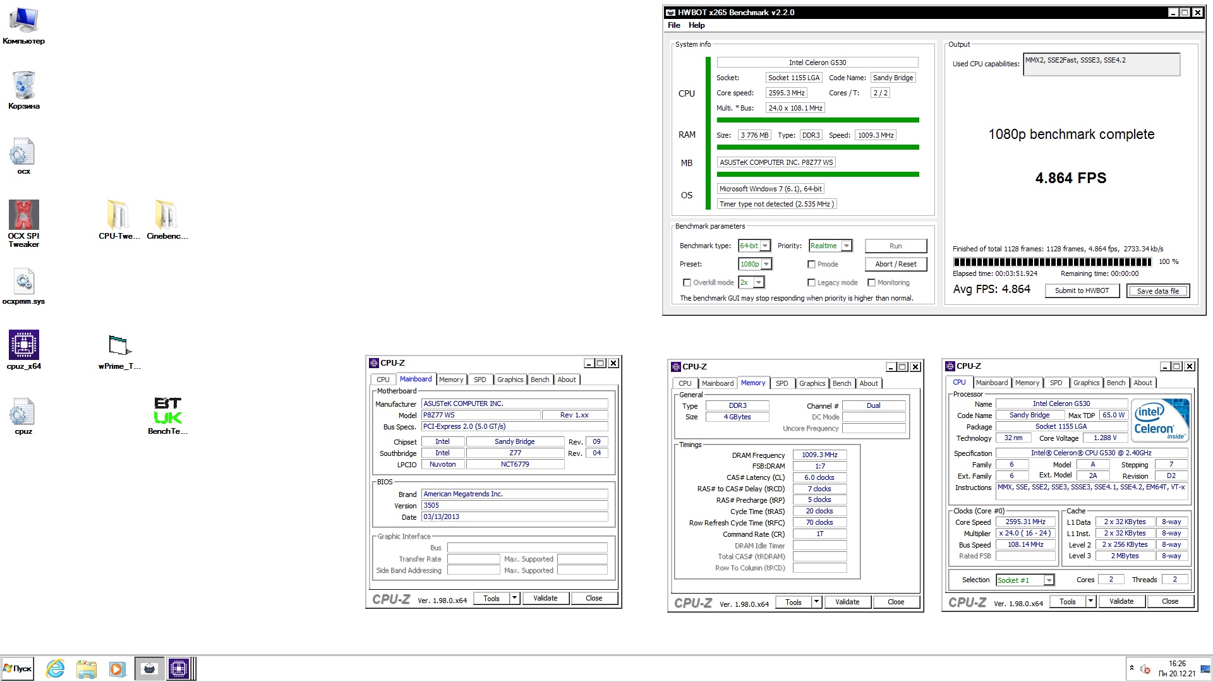1213x682 pixels.
Task: Open Windows Explorer folder taskbar icon
Action: click(x=87, y=669)
